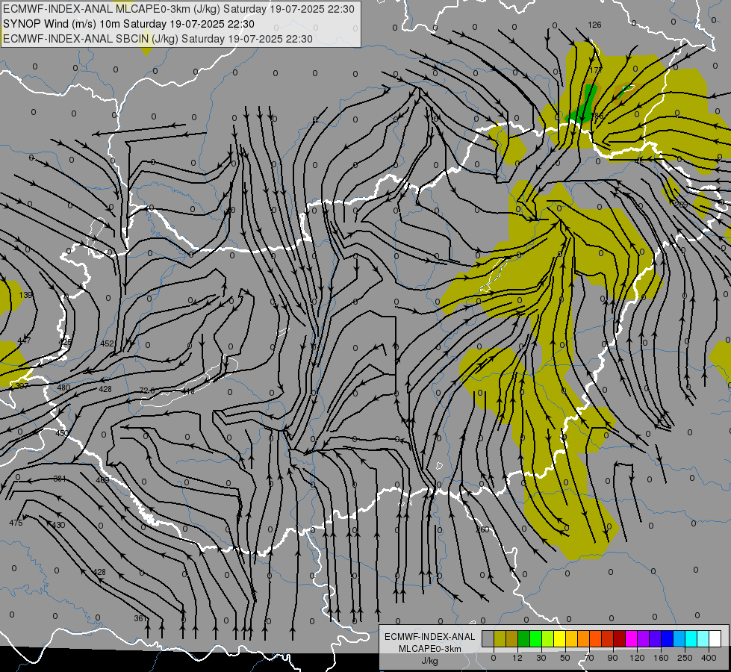Select the deep blue legend swatch right of tick 160
This screenshot has height=672, width=731.
point(667,638)
